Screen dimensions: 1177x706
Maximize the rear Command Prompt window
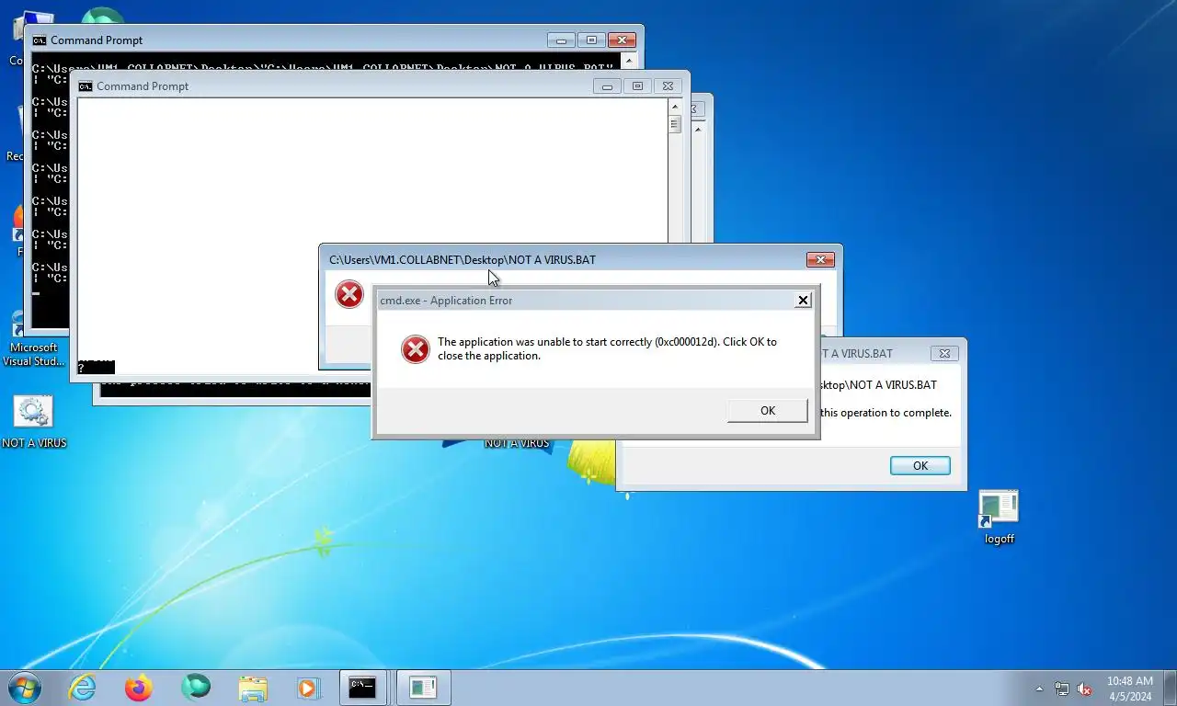click(591, 40)
